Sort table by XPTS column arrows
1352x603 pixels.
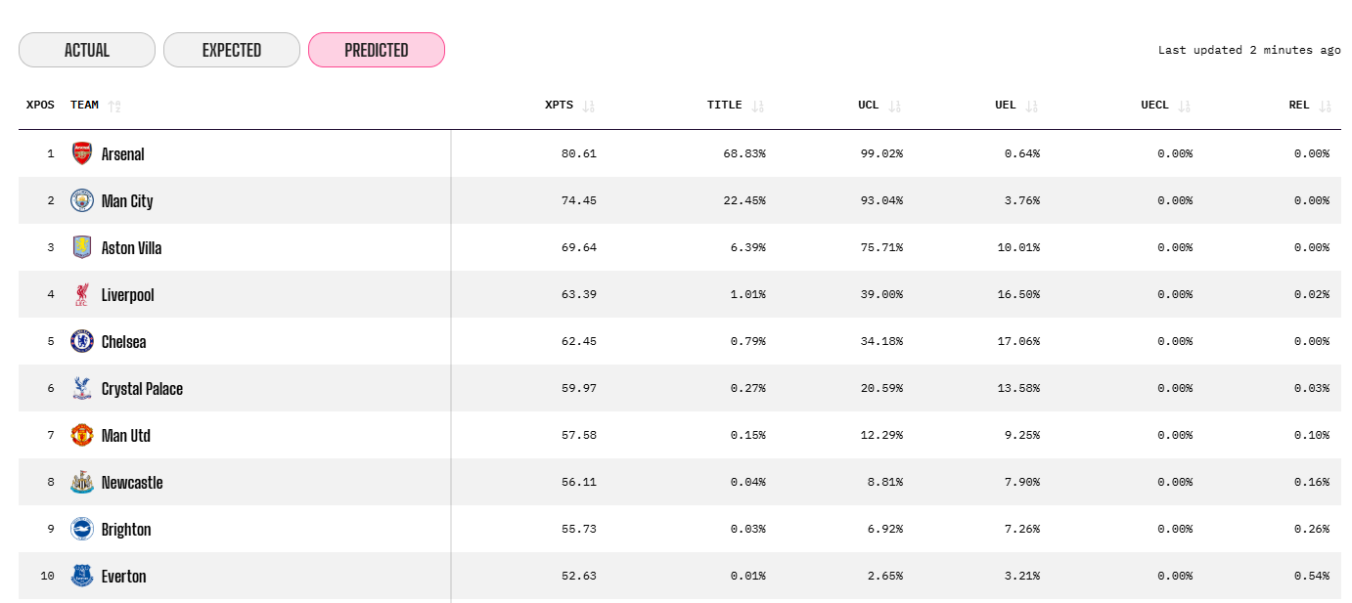588,106
